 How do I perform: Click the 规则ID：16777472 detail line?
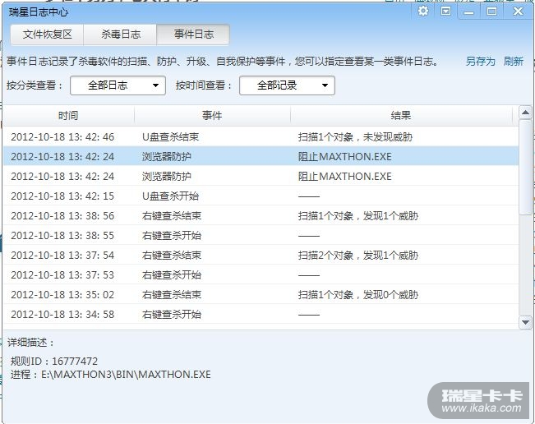click(54, 362)
